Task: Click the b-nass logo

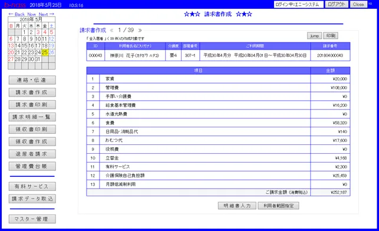Action: tap(15, 5)
